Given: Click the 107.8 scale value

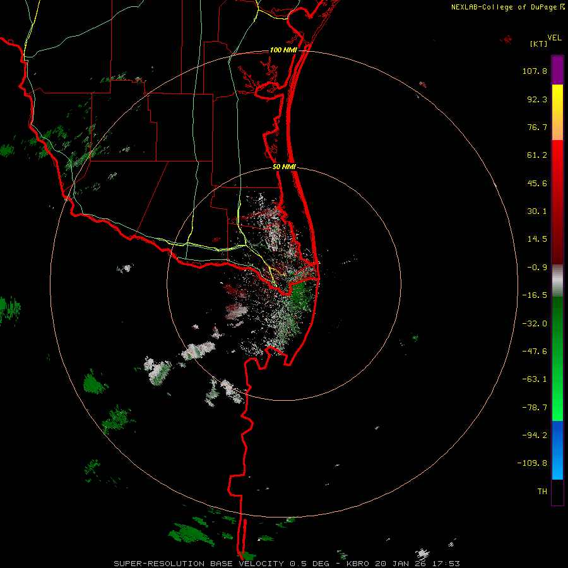Looking at the screenshot, I should point(535,71).
